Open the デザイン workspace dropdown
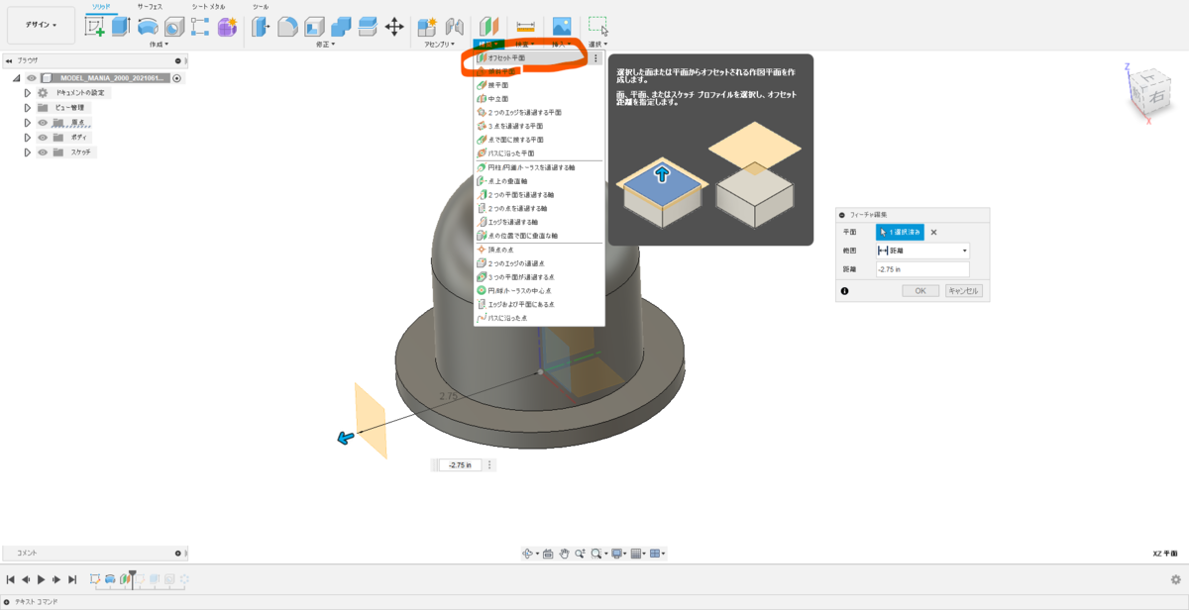The height and width of the screenshot is (610, 1189). click(41, 25)
